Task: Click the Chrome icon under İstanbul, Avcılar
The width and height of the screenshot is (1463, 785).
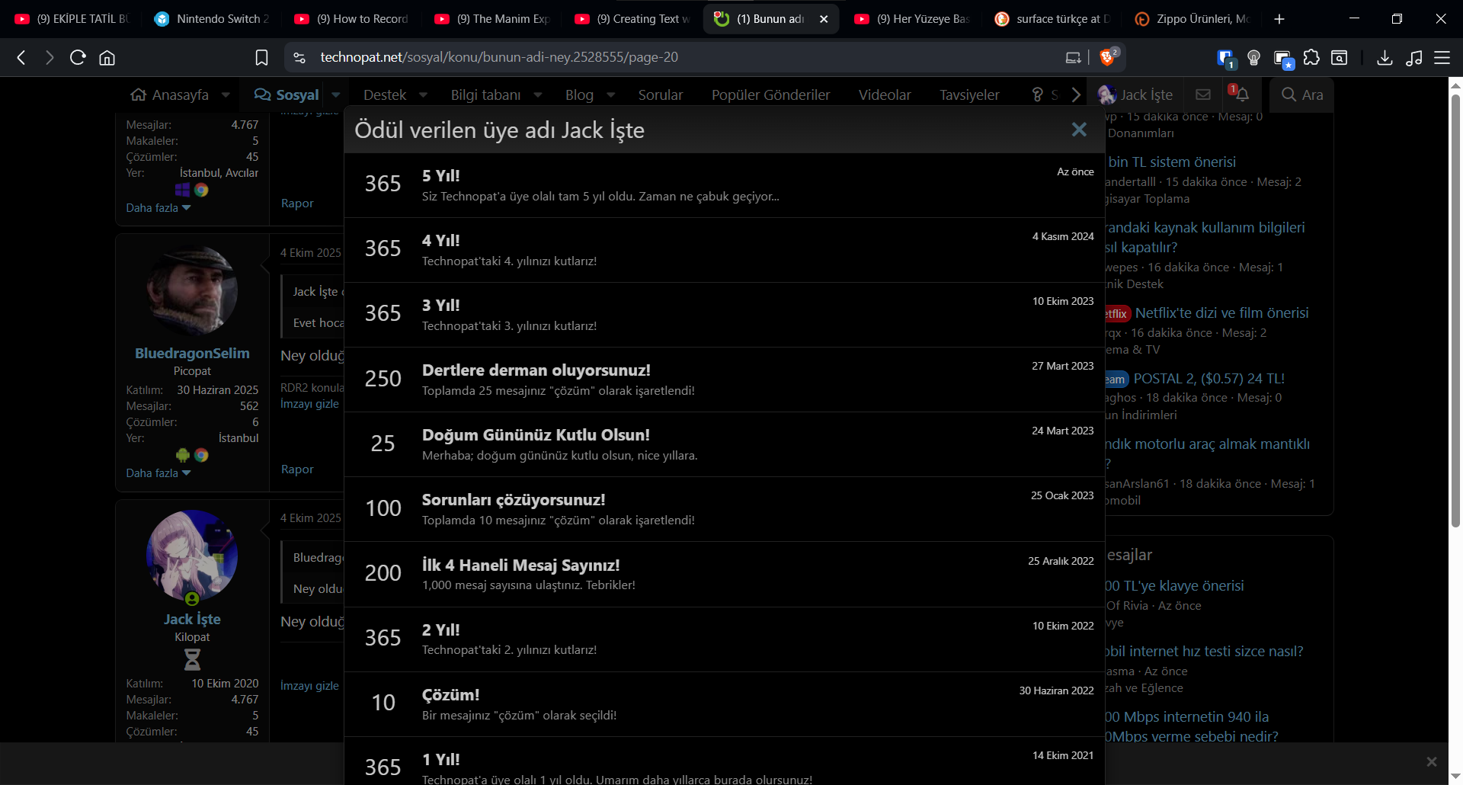Action: (x=201, y=190)
